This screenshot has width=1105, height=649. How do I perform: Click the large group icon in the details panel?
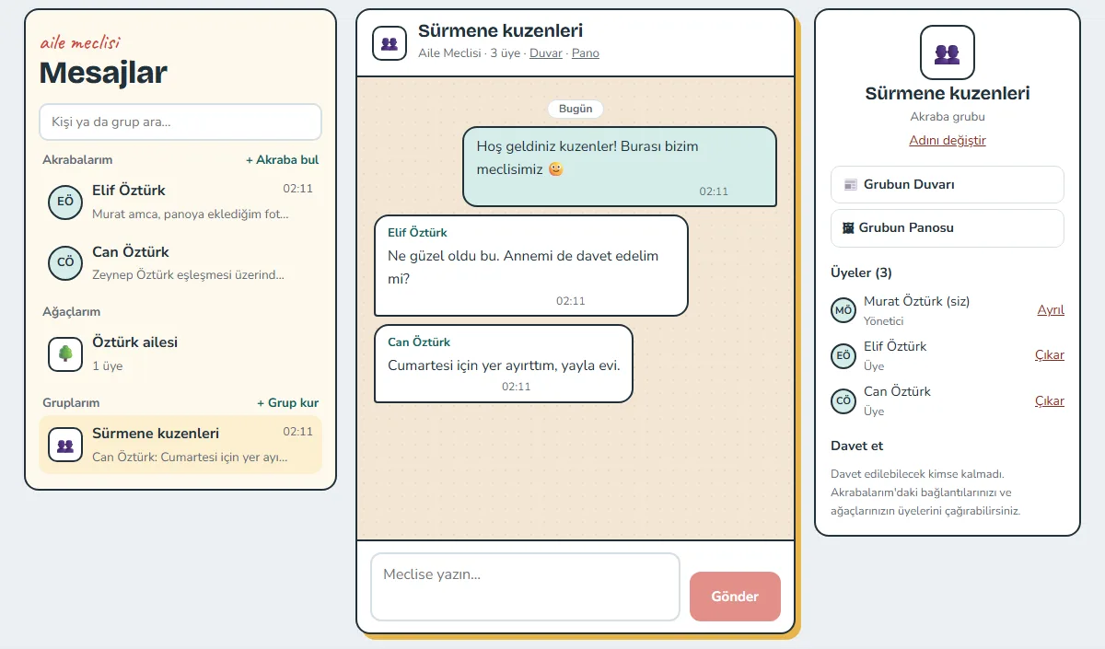(948, 52)
